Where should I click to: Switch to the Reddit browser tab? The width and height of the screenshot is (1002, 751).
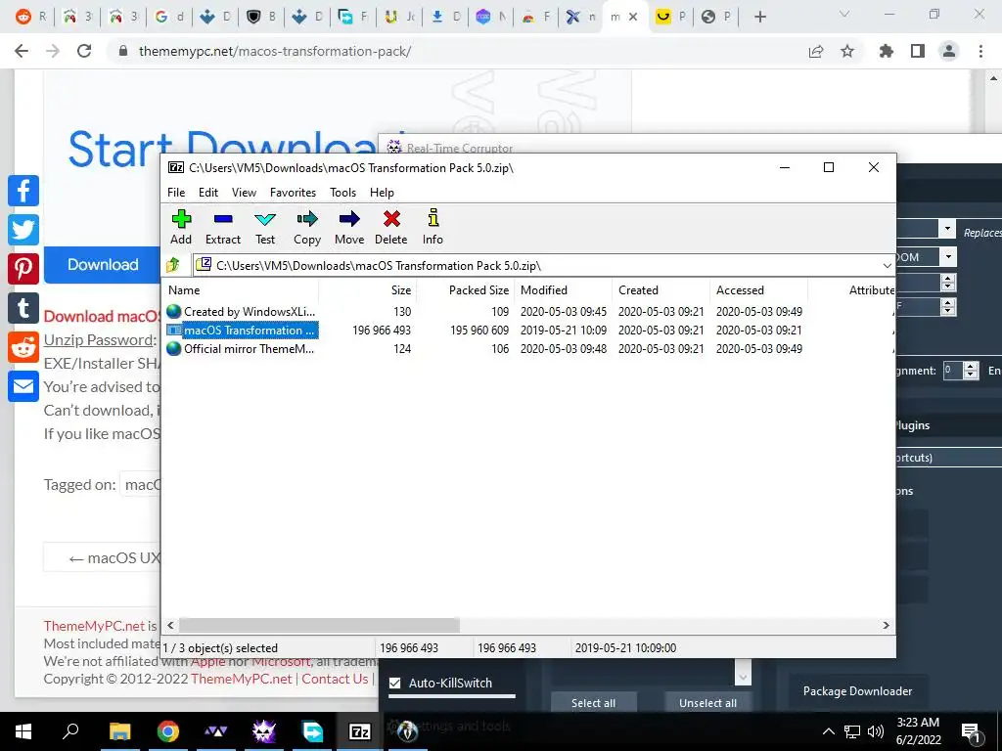tap(30, 17)
